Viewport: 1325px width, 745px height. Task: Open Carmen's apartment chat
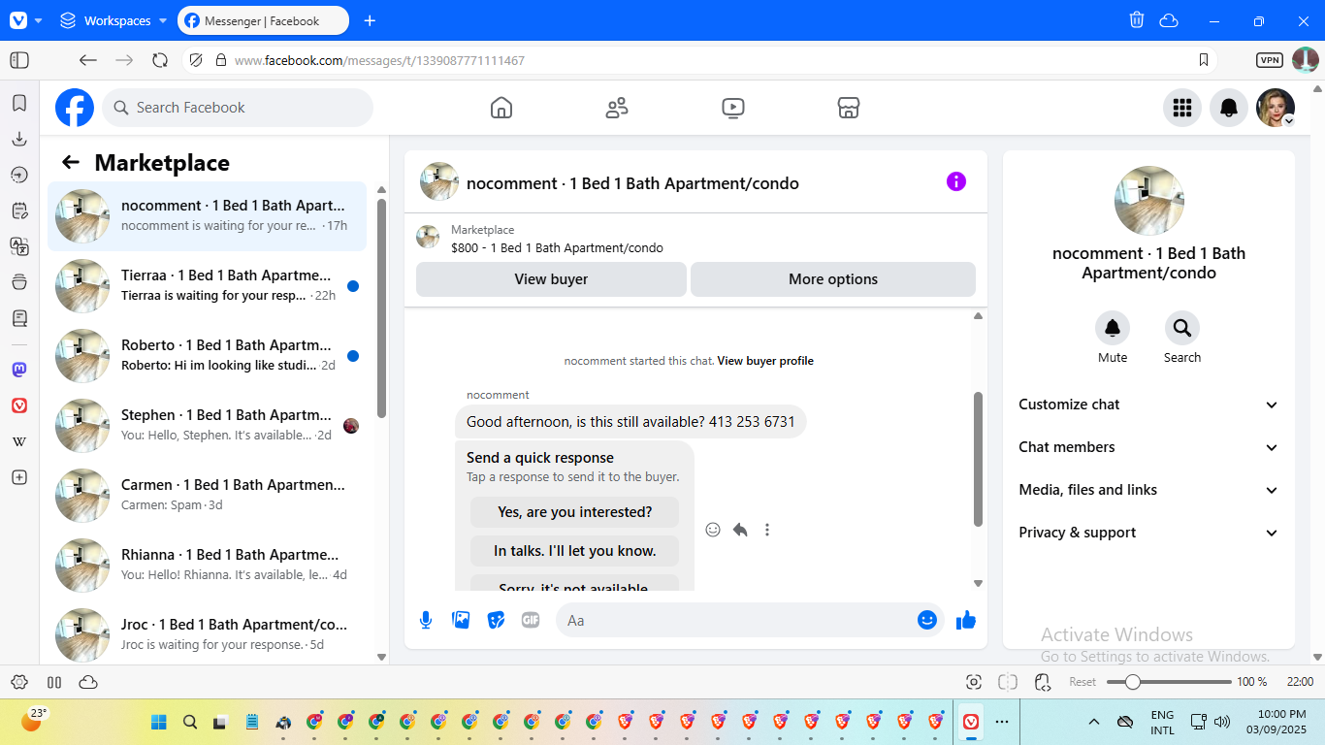[207, 496]
